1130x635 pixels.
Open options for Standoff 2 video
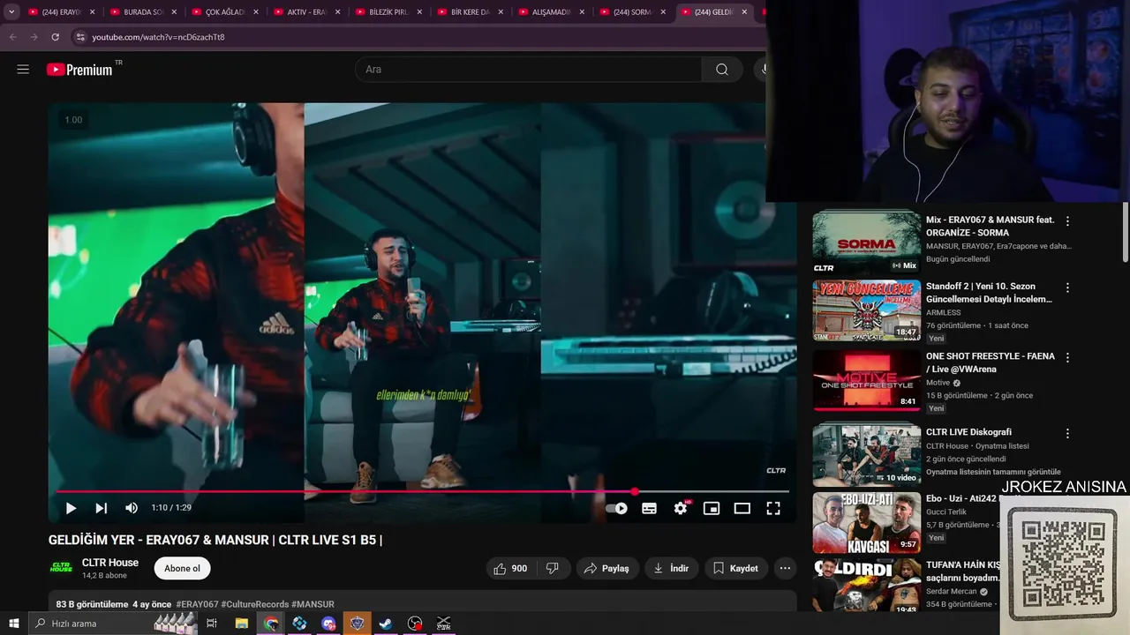click(1067, 288)
